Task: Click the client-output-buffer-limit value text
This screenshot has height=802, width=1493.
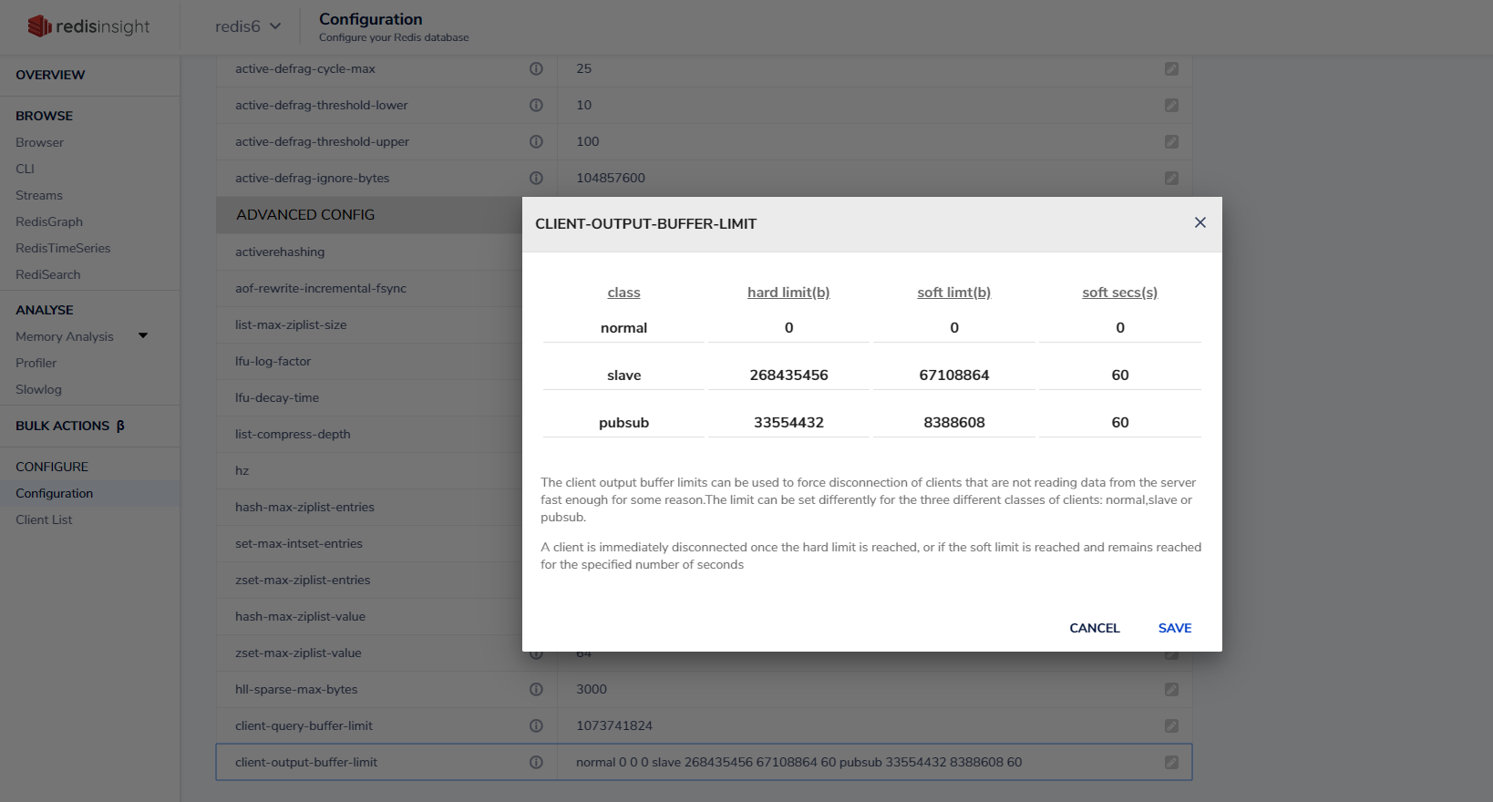Action: point(798,762)
